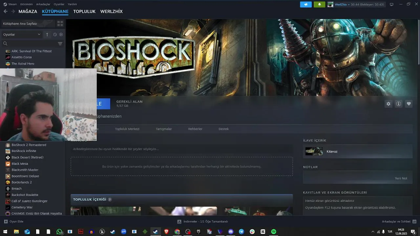Go to the MAĞAZA tab
The image size is (420, 236).
click(28, 11)
